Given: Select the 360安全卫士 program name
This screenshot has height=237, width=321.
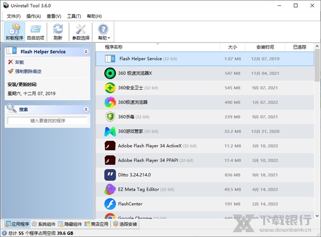Looking at the screenshot, I should (131, 88).
